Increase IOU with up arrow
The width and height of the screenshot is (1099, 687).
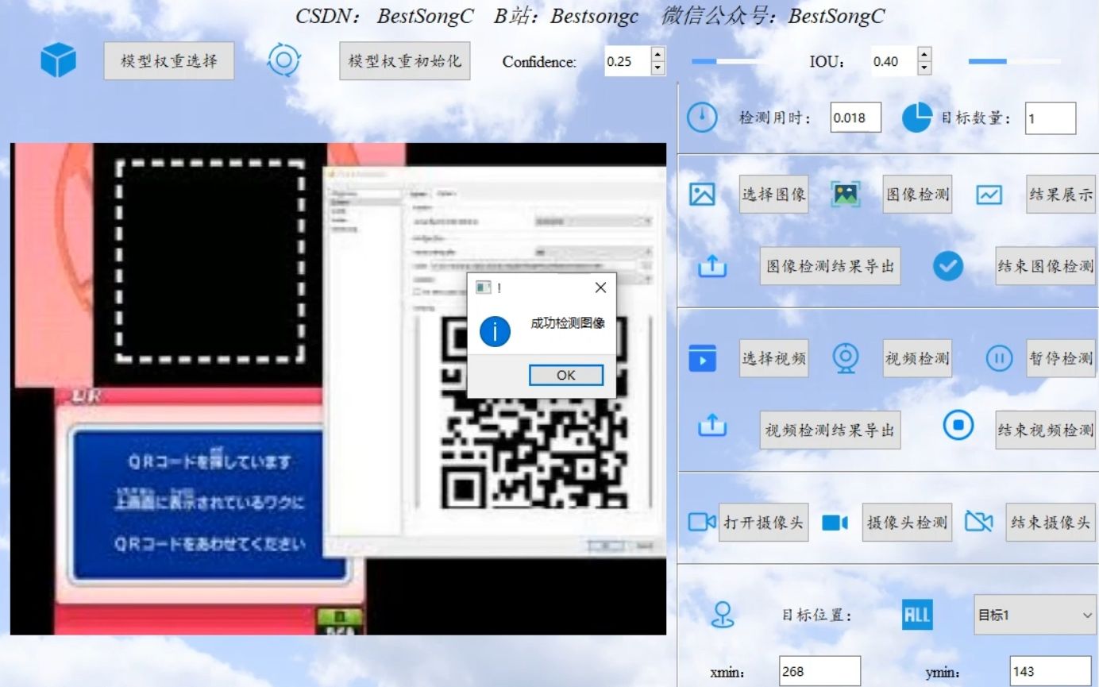[x=924, y=54]
